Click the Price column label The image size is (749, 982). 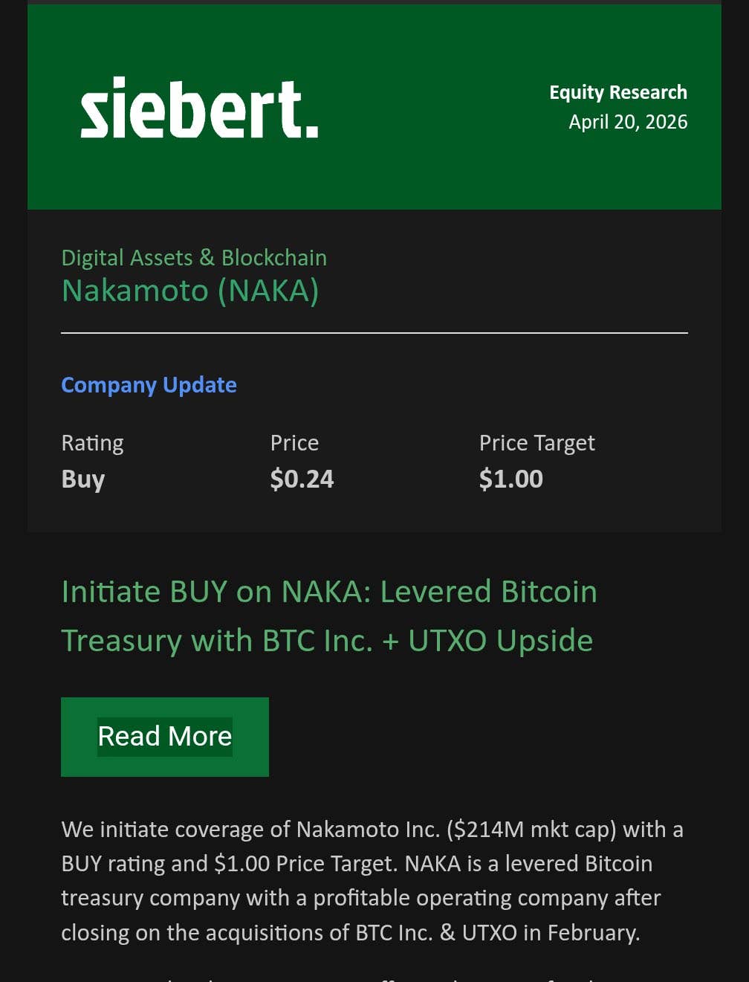(x=294, y=443)
